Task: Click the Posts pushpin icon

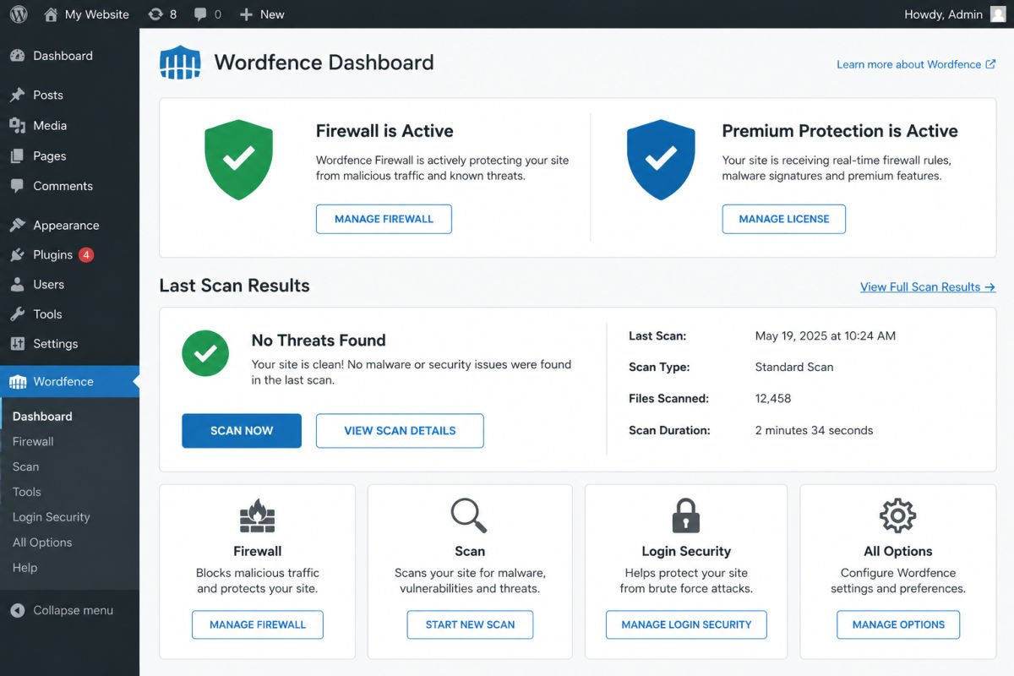Action: (17, 95)
